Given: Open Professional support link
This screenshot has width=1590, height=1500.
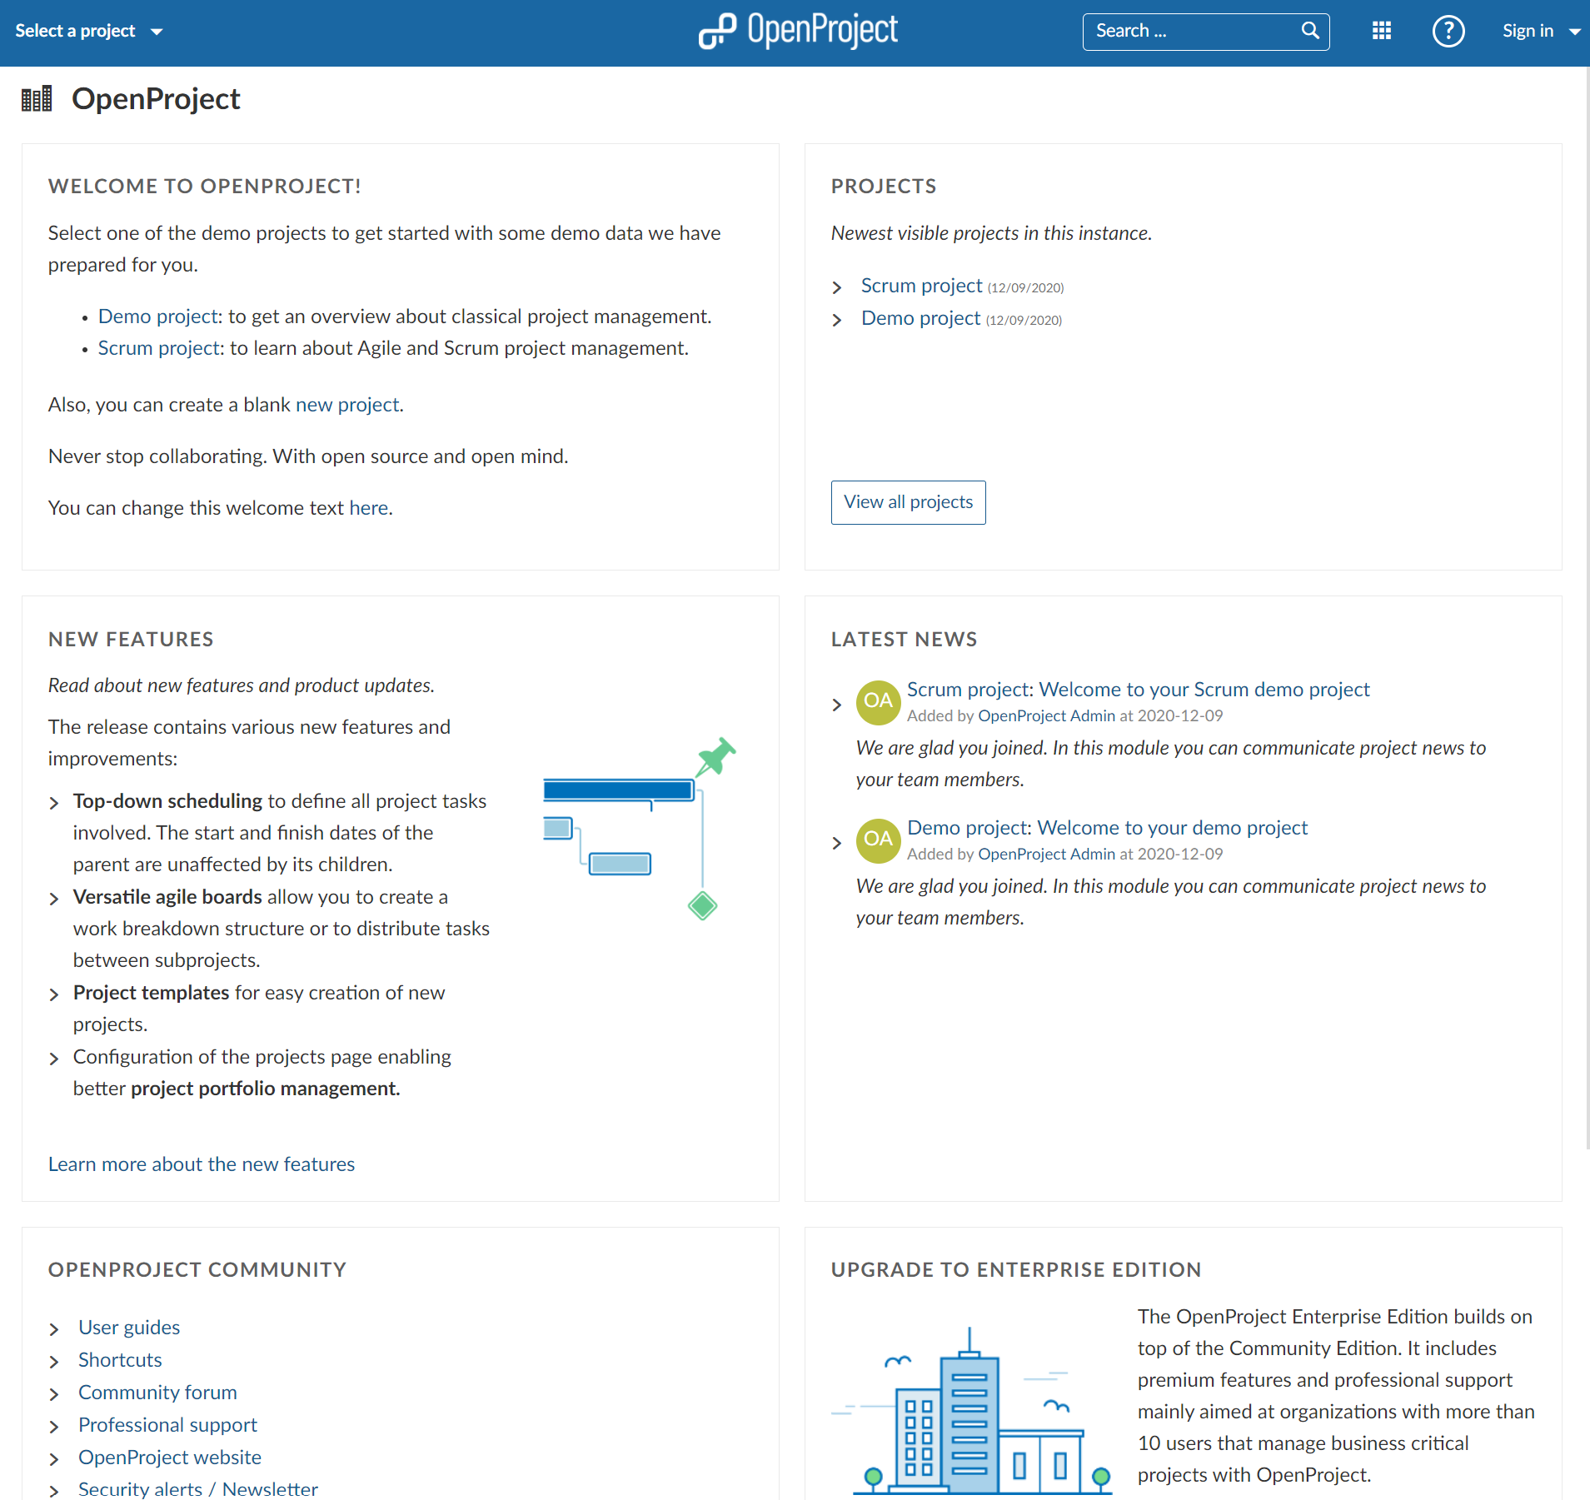Looking at the screenshot, I should [167, 1425].
